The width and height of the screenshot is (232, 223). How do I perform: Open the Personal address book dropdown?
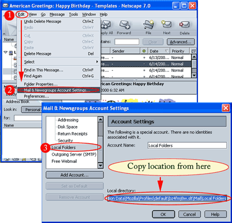[32, 110]
